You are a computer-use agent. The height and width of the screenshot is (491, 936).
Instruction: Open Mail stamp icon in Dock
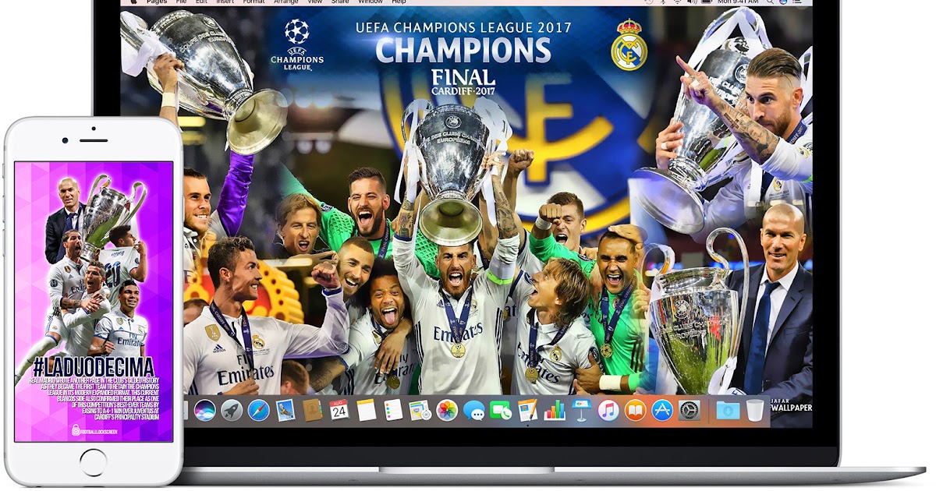(x=285, y=410)
